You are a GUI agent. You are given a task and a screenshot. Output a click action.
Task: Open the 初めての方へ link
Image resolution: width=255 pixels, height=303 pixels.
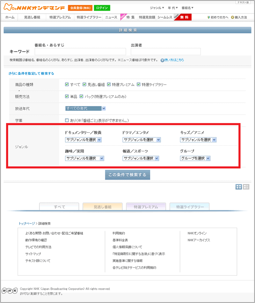[218, 17]
